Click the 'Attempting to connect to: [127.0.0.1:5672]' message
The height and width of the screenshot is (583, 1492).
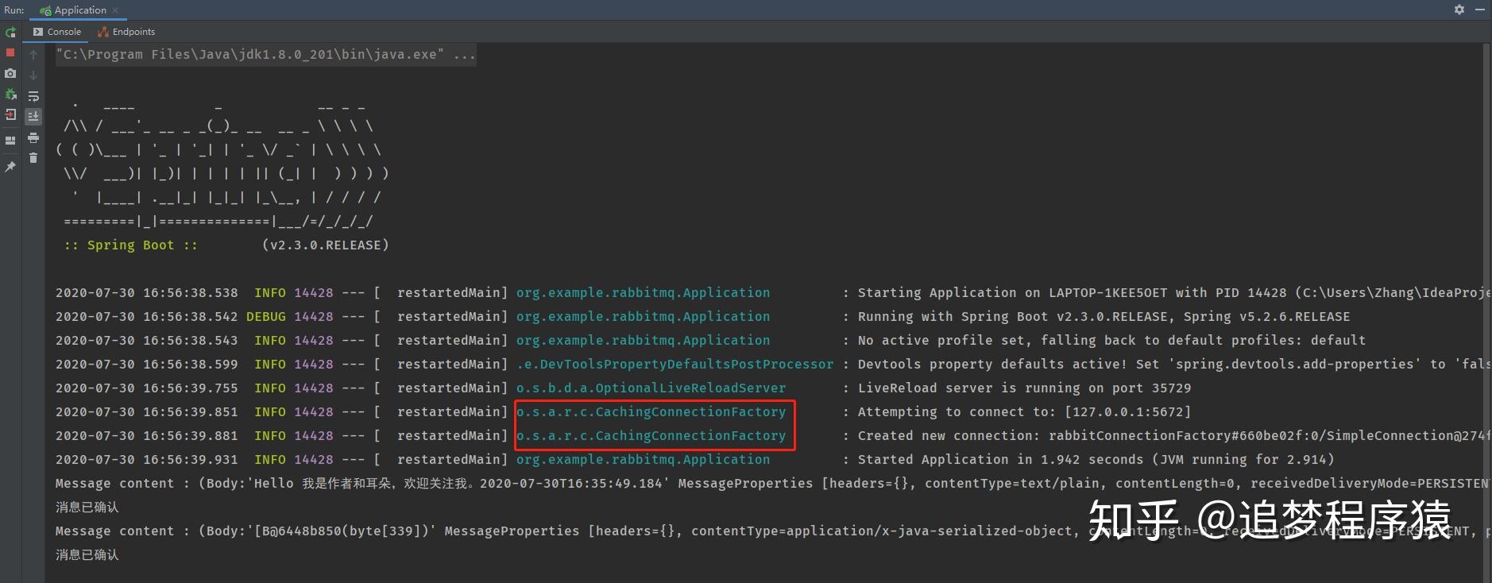coord(1024,411)
